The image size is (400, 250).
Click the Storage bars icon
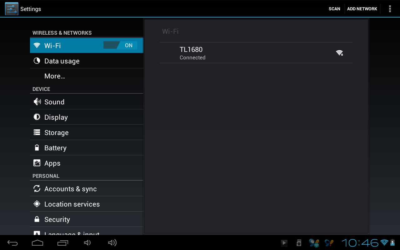click(x=37, y=132)
